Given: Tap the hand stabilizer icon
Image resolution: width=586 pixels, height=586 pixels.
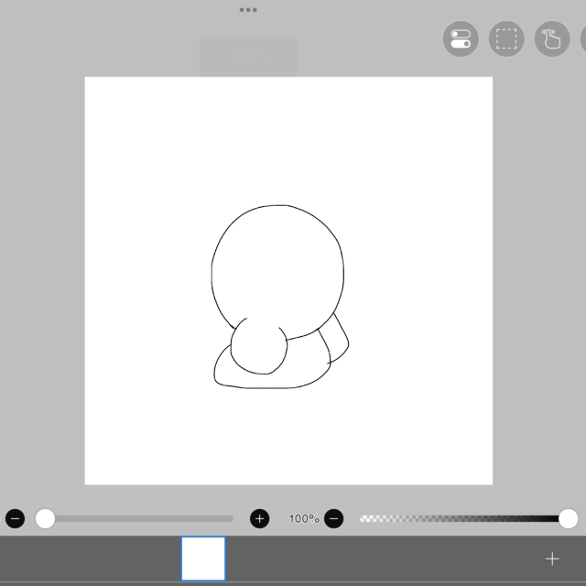Looking at the screenshot, I should pyautogui.click(x=551, y=39).
